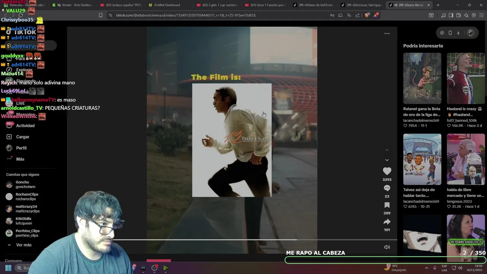Open the Brave Shields lion icon
The image size is (487, 274).
tap(367, 15)
